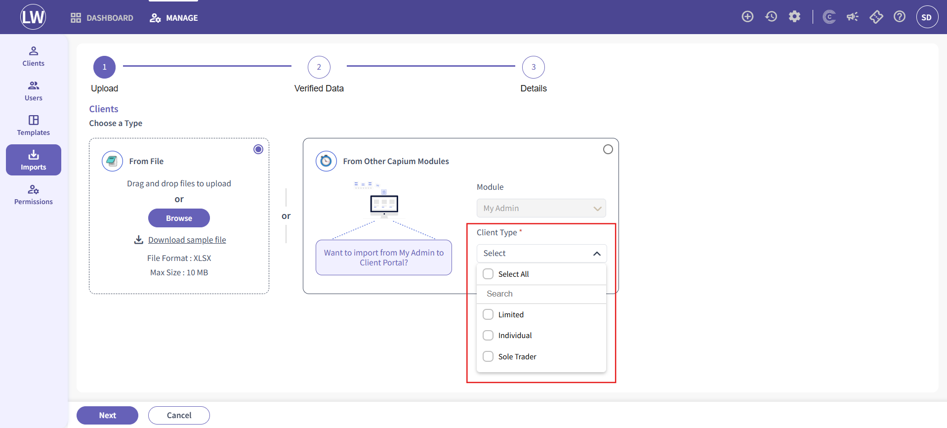Viewport: 947px width, 428px height.
Task: Select Imports in sidebar
Action: pyautogui.click(x=34, y=160)
